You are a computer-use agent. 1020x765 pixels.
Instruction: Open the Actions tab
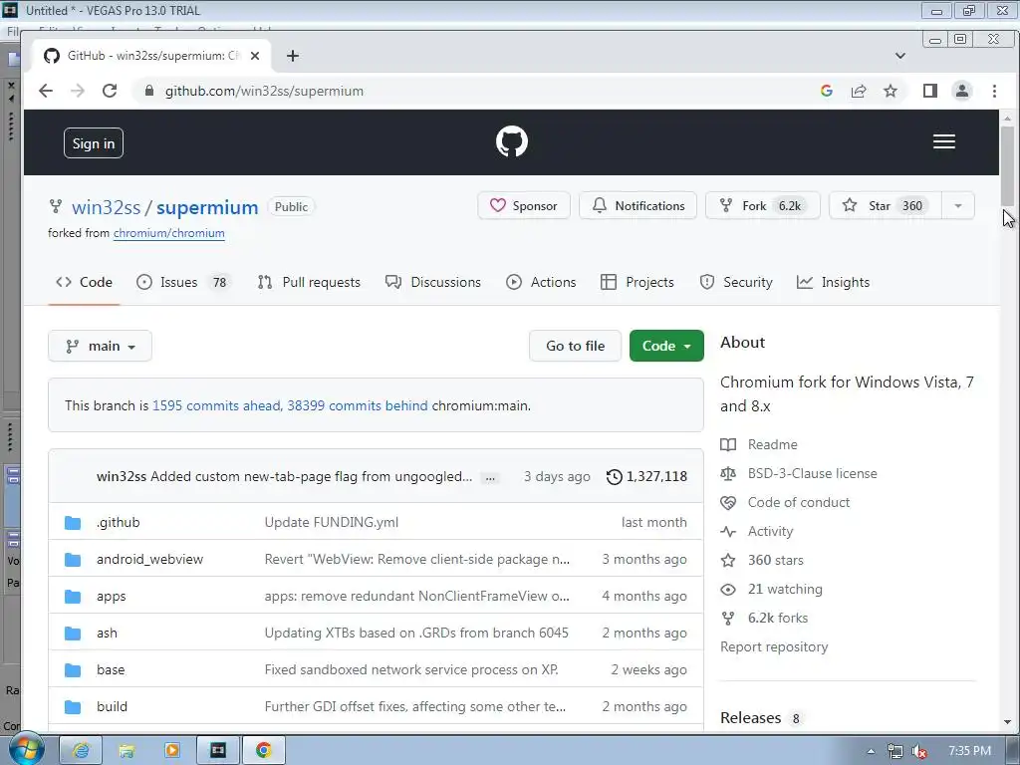[541, 282]
